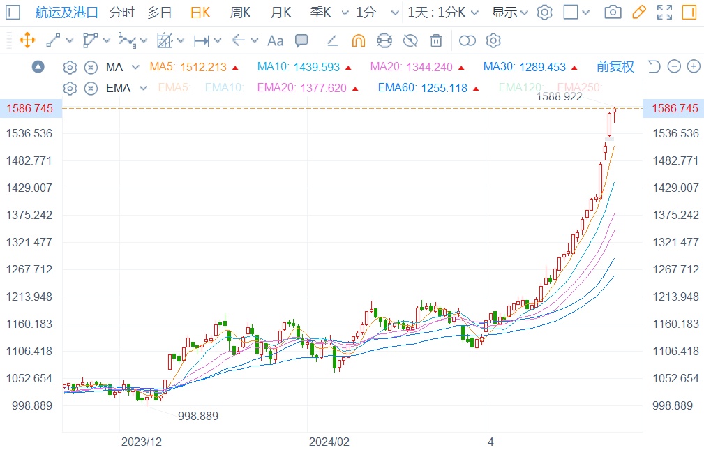Image resolution: width=704 pixels, height=450 pixels.
Task: Switch to the 分时 intraday tab
Action: 121,13
